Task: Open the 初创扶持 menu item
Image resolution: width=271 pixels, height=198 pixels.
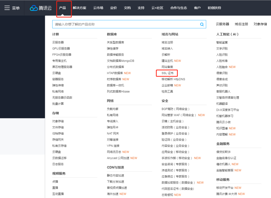Action: coord(214,8)
